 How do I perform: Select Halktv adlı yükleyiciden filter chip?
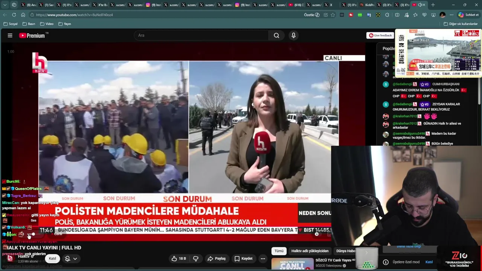point(310,251)
